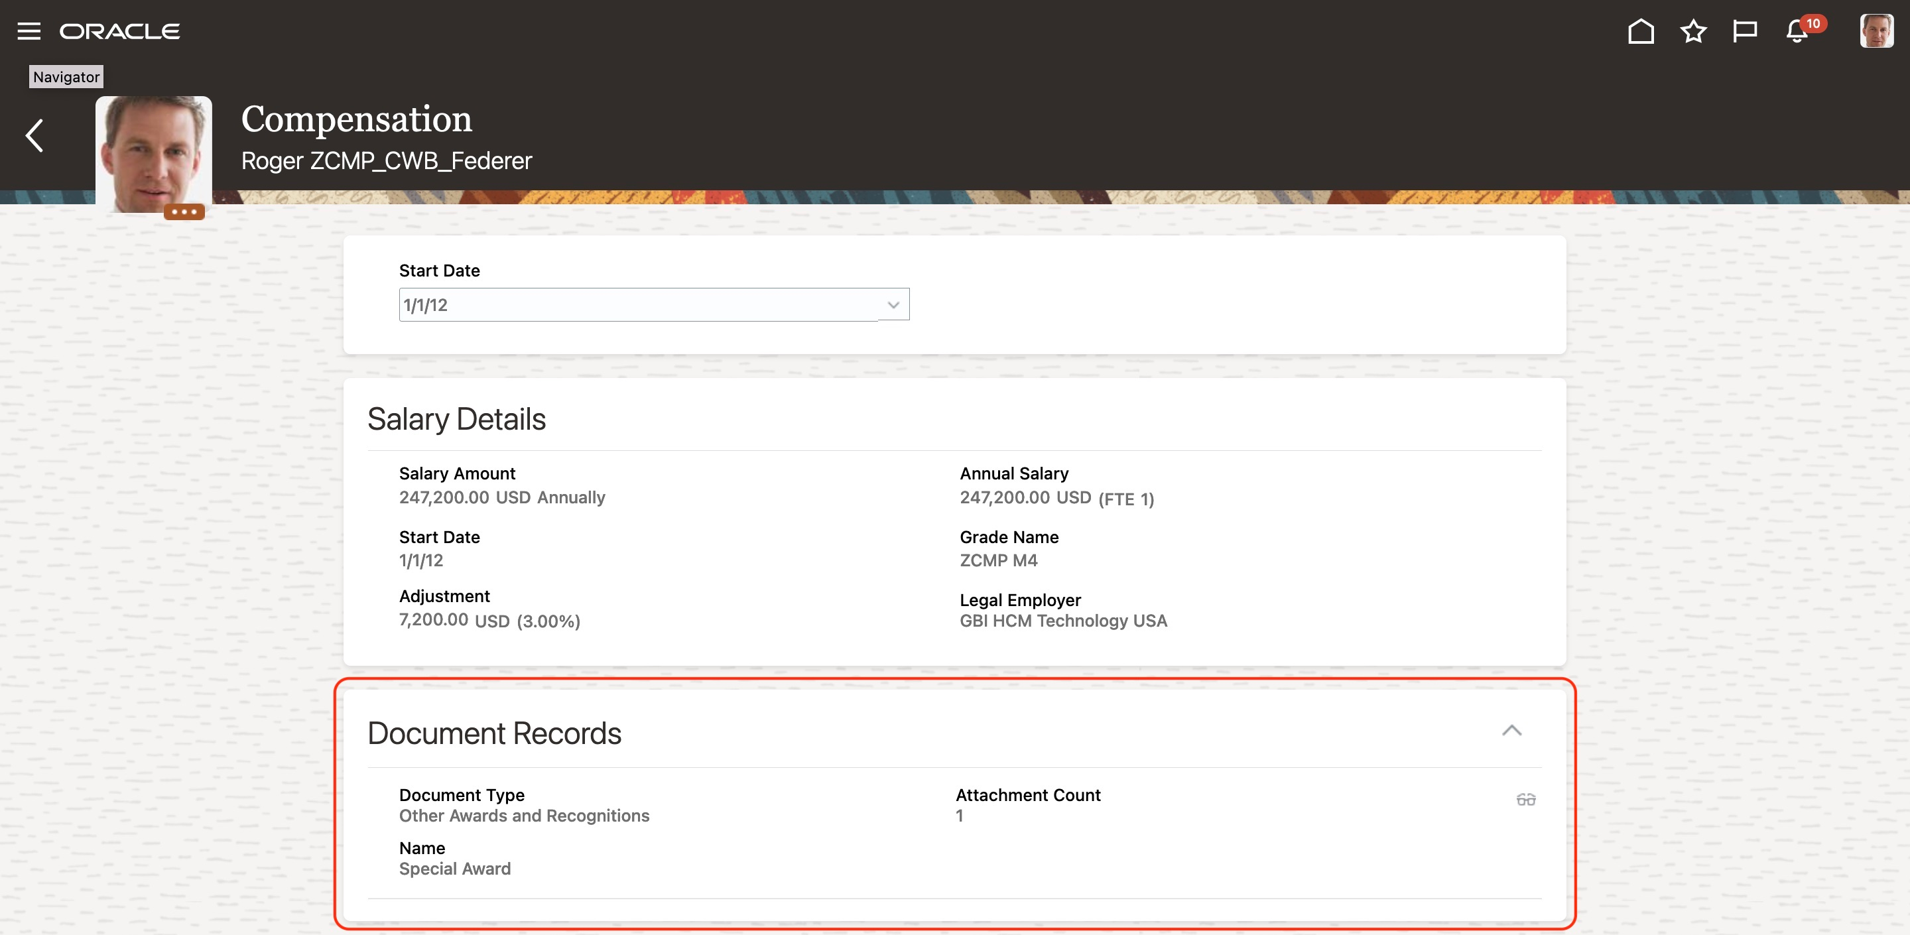Open the Navigator hamburger menu

[29, 31]
